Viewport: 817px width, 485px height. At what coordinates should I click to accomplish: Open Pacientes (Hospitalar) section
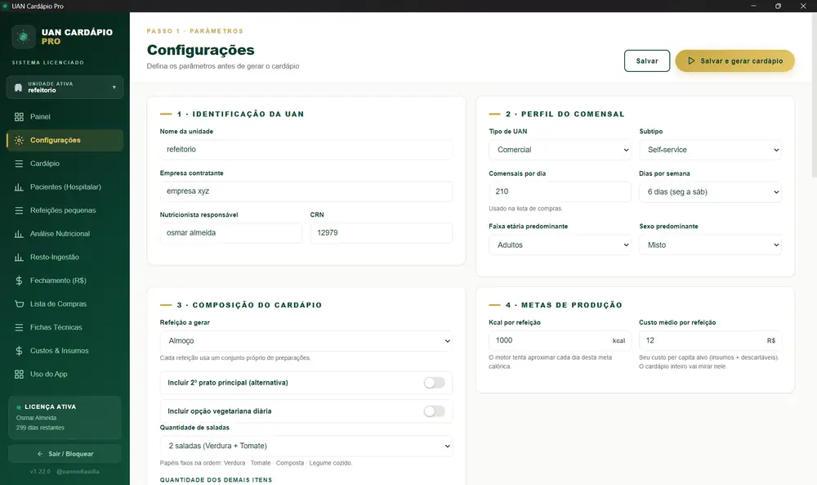[65, 187]
